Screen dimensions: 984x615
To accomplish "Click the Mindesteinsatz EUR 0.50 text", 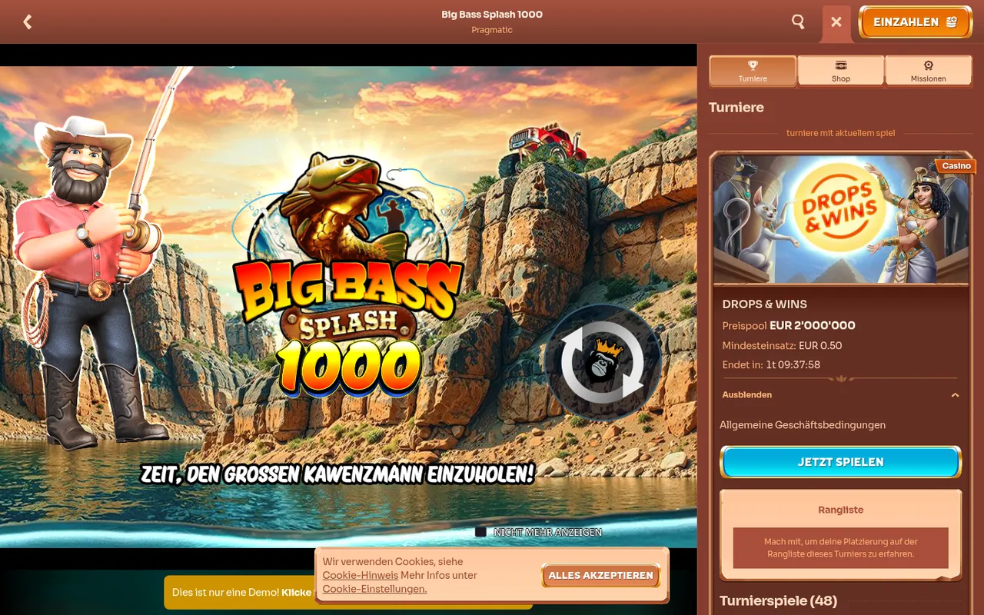I will pyautogui.click(x=782, y=346).
